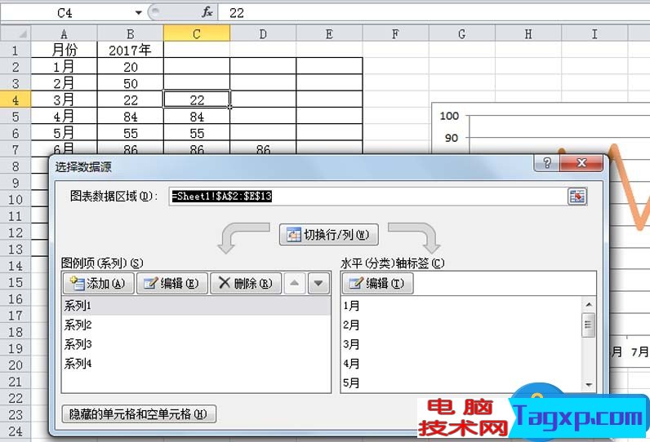Viewport: 650px width, 442px height.
Task: Click cell B2 containing 20
Action: point(130,67)
